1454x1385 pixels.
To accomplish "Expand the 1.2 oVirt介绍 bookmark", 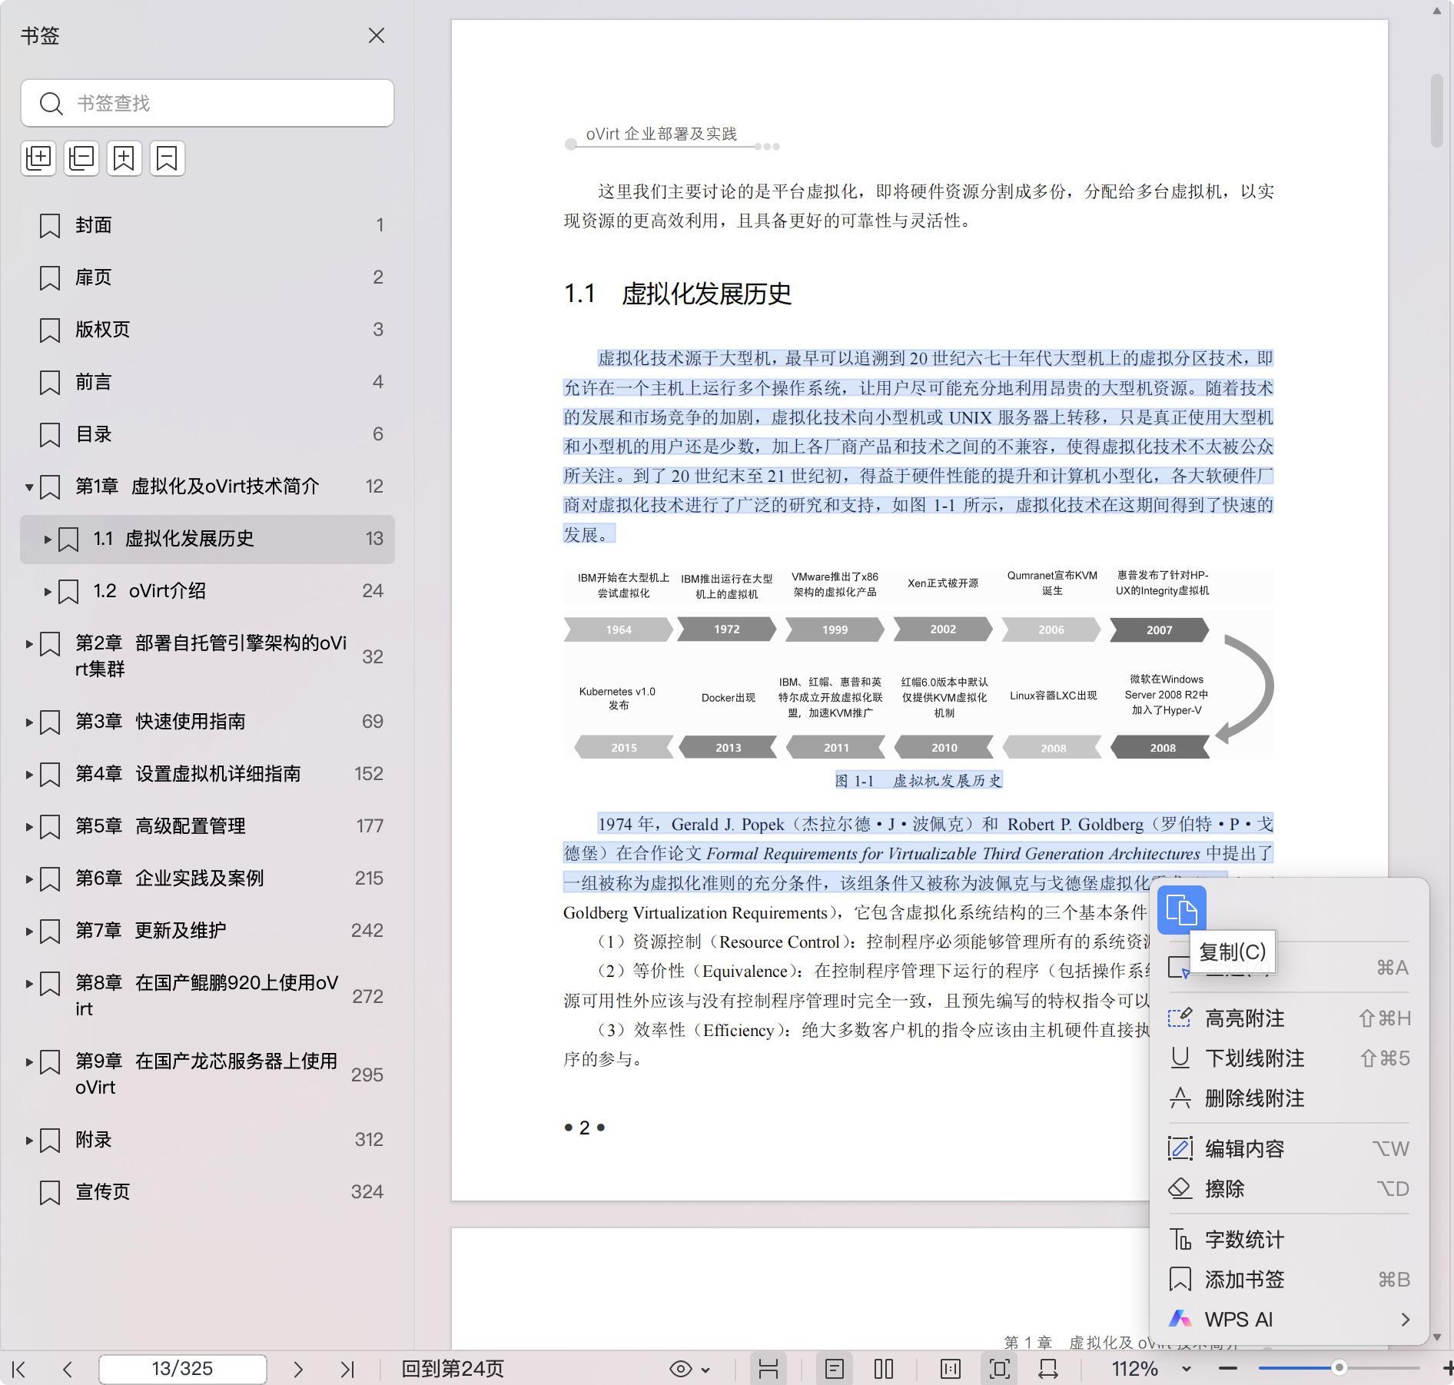I will point(48,591).
